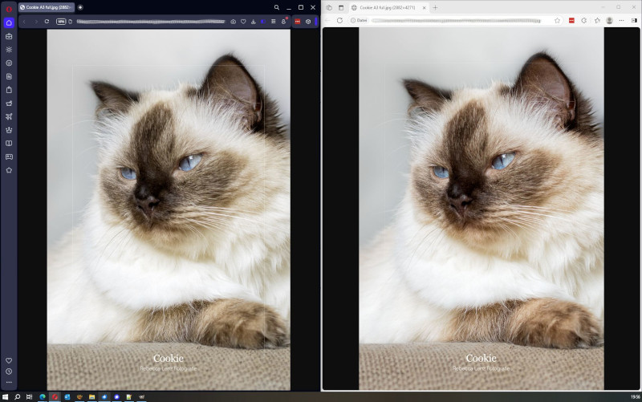Open the shopping bag icon in Opera sidebar

[9, 90]
